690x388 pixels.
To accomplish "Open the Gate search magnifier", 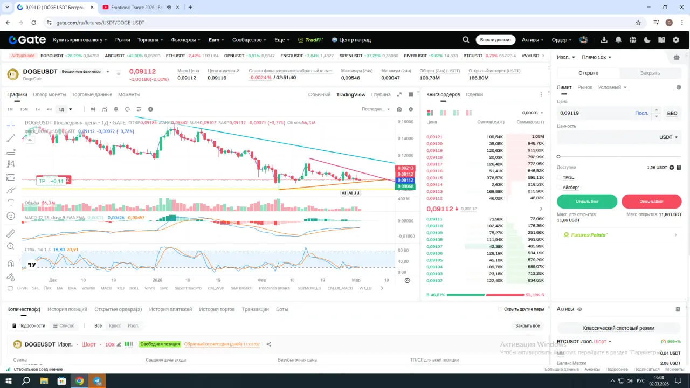I will pyautogui.click(x=466, y=40).
